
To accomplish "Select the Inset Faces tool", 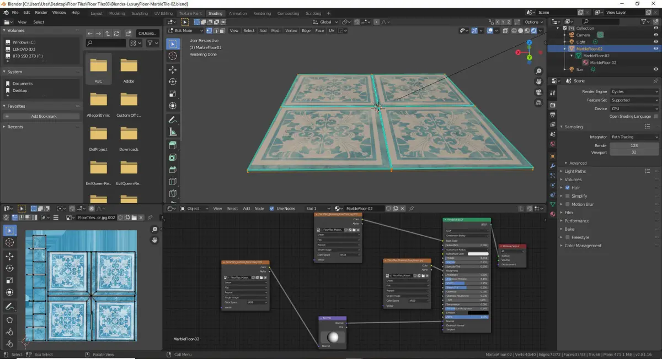I will pos(173,157).
